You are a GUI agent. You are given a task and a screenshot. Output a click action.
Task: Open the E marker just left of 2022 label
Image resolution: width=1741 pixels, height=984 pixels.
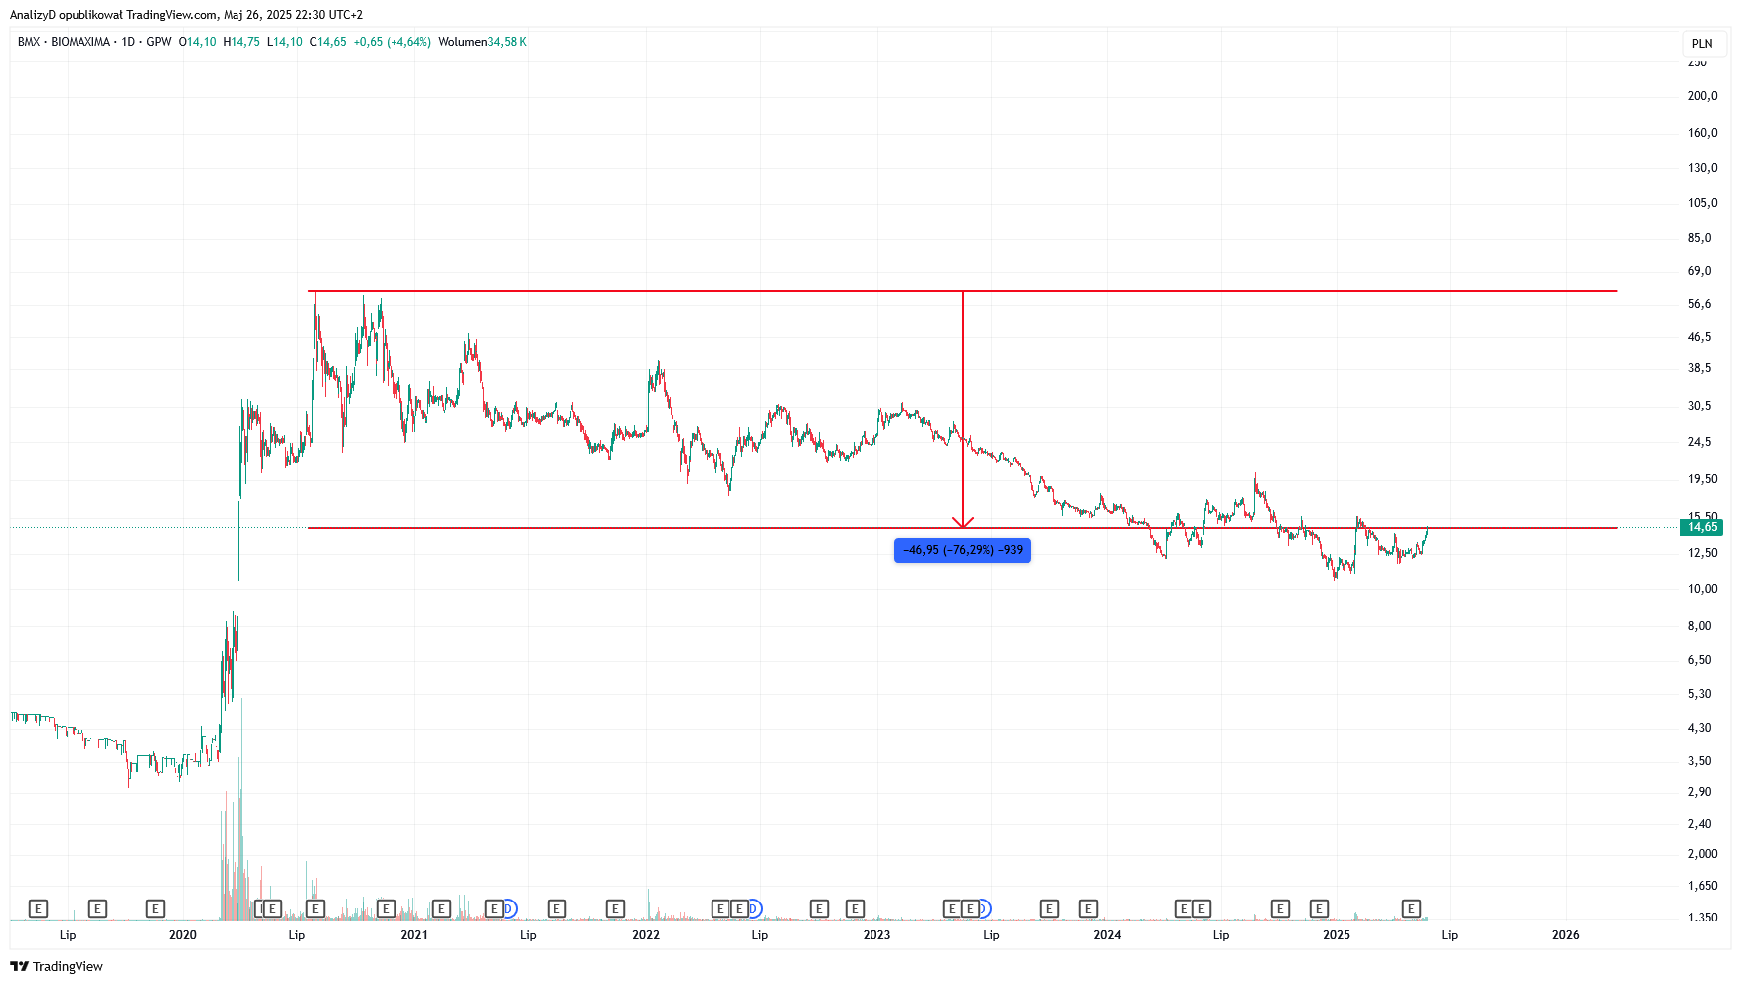tap(615, 908)
